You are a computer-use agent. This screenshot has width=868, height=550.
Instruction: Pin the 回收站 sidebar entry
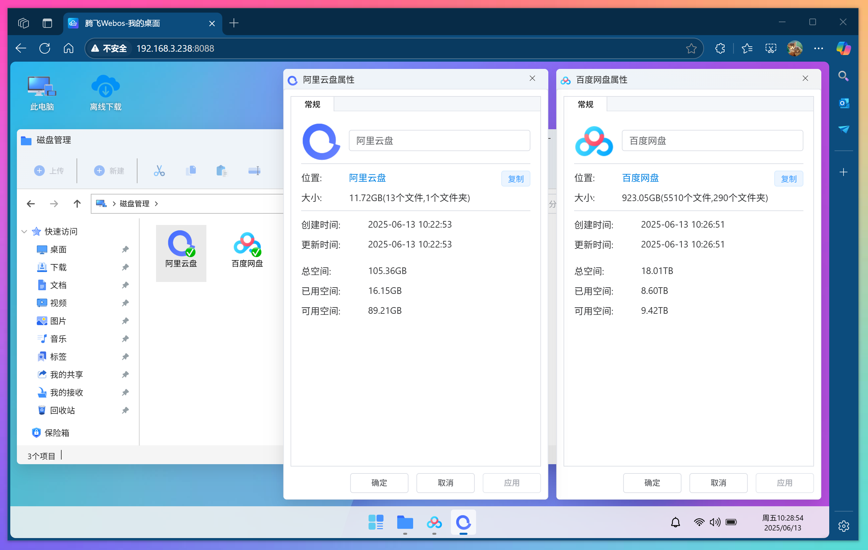pyautogui.click(x=125, y=410)
